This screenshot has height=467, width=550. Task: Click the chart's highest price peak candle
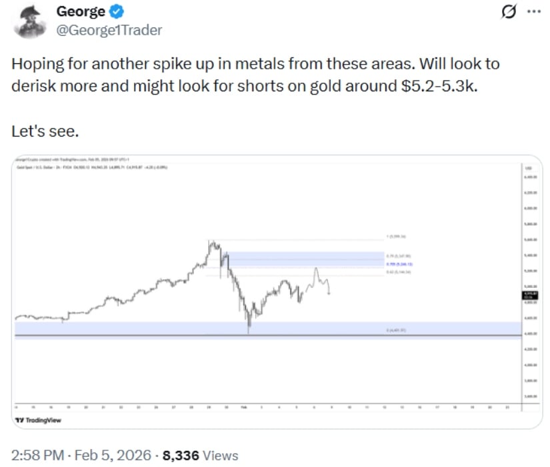click(209, 242)
